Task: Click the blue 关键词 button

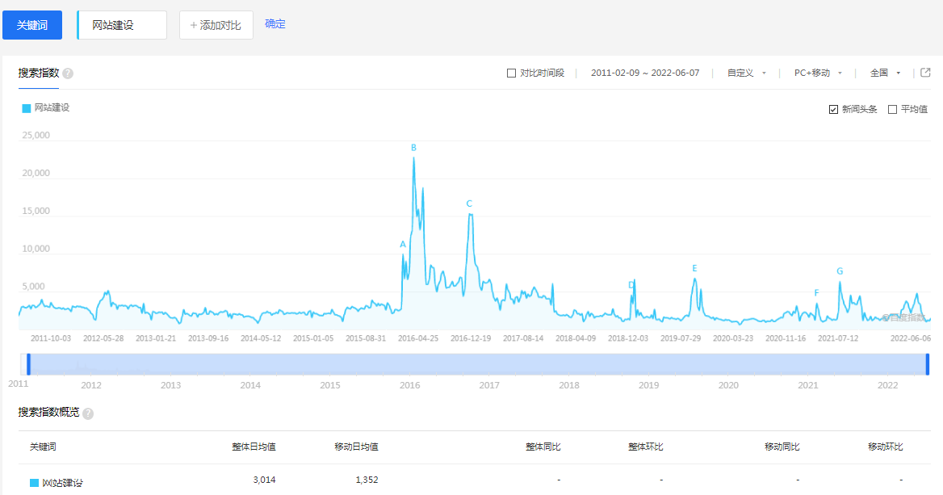Action: pyautogui.click(x=32, y=25)
